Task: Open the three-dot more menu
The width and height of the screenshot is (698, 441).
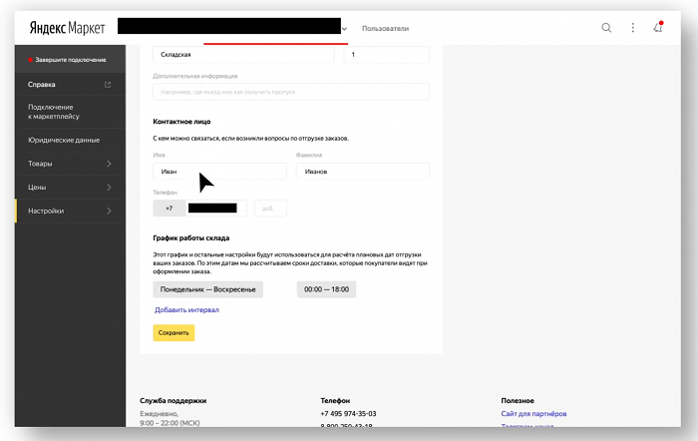Action: [x=632, y=28]
